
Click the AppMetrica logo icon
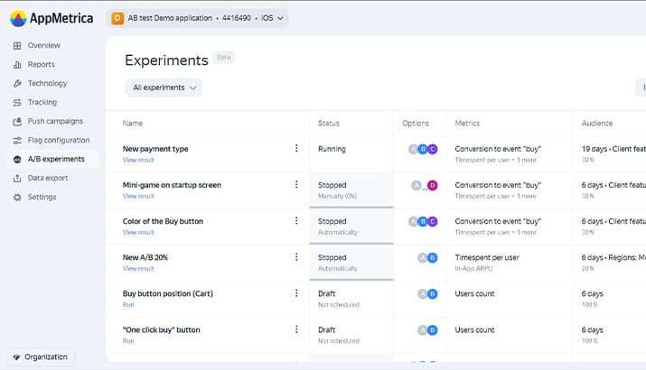pos(18,18)
